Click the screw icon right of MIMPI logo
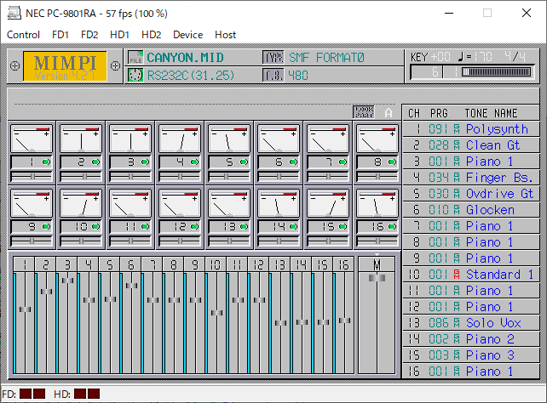This screenshot has height=403, width=547. pyautogui.click(x=115, y=65)
